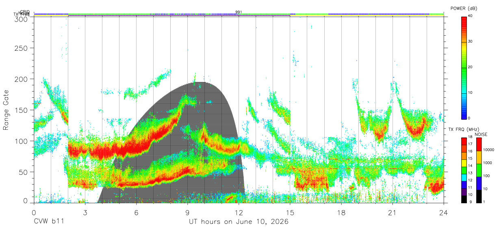Select yellow 14-15 MHz TX FRQ swatch
The height and width of the screenshot is (230, 499).
(464, 163)
